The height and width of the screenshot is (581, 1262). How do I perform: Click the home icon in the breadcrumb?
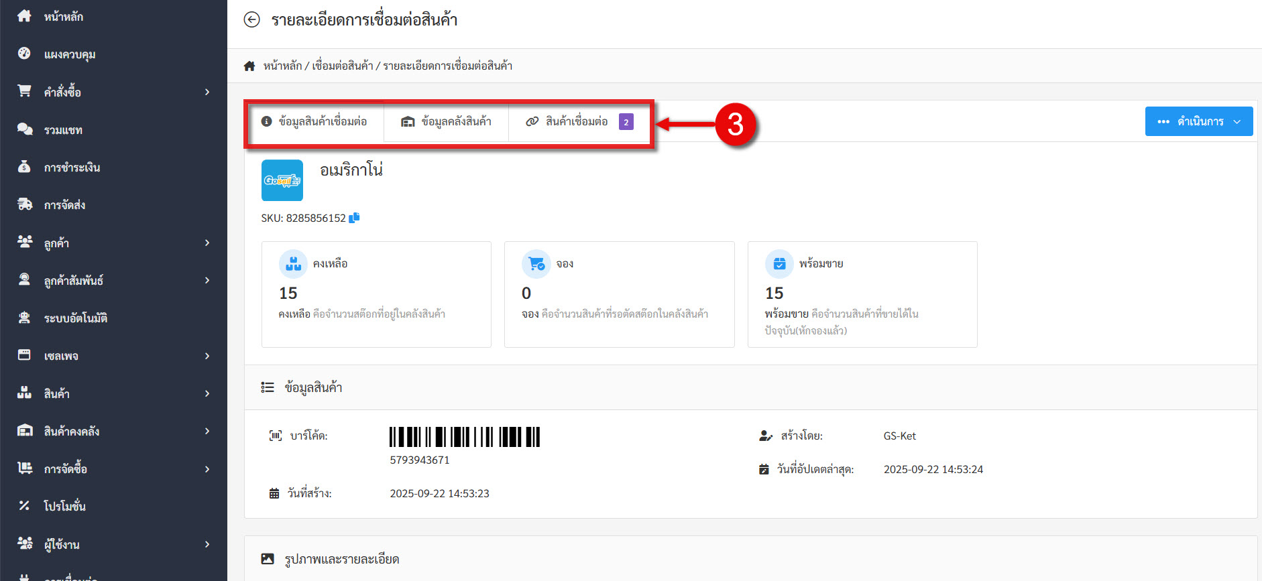(249, 66)
